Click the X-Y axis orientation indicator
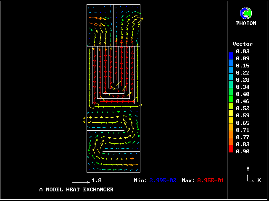The width and height of the screenshot is (269, 201). pos(250,178)
